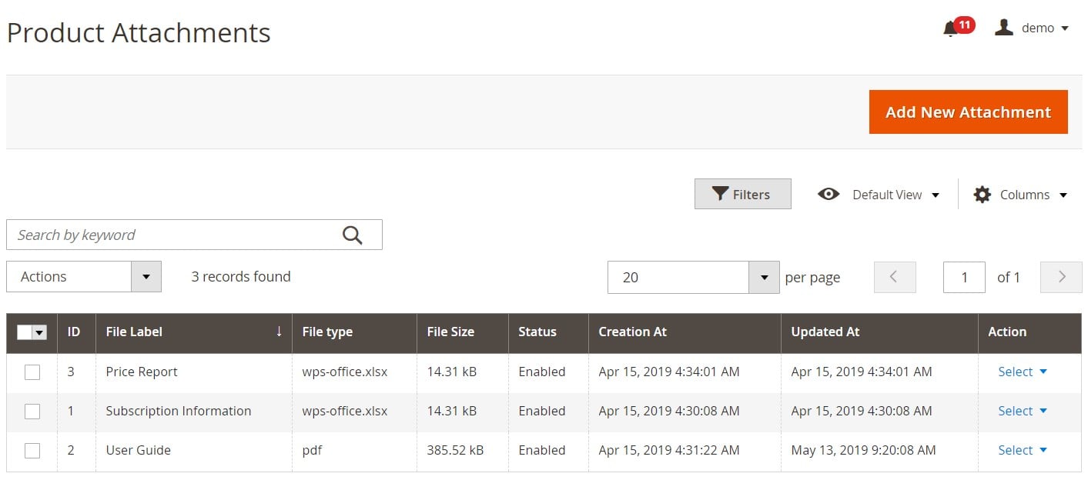This screenshot has height=480, width=1088.
Task: Click the red notification count badge
Action: tap(964, 25)
